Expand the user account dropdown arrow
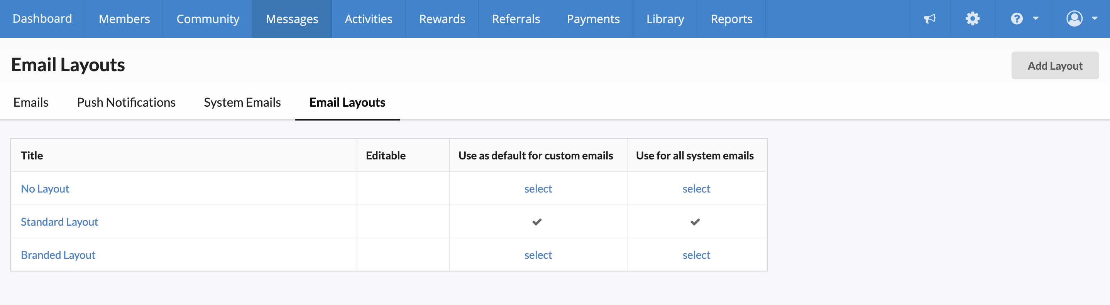The width and height of the screenshot is (1110, 305). tap(1094, 19)
